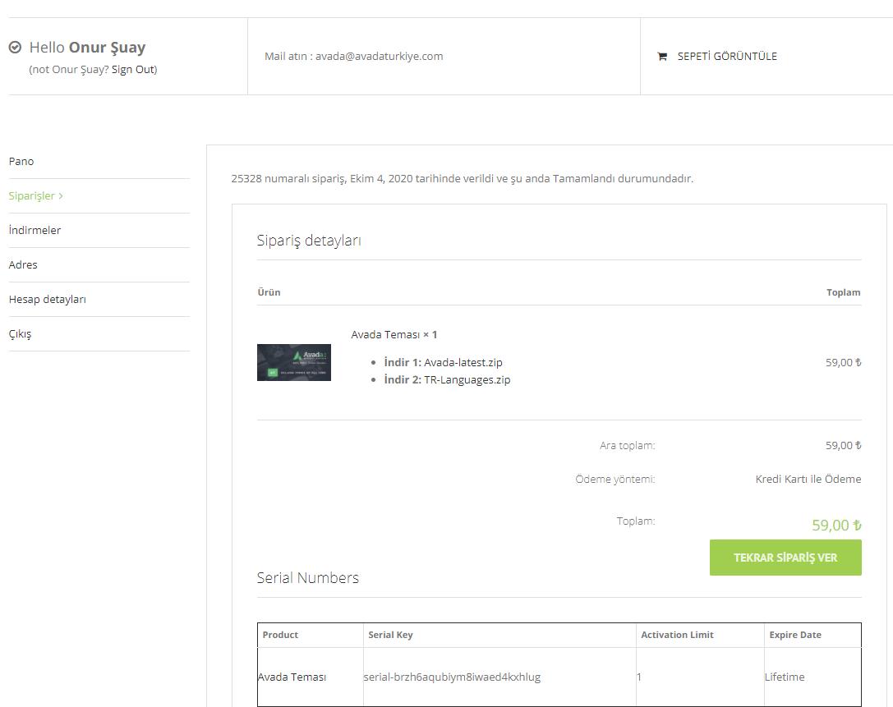Click the Hello Onur Şuay greeting
The height and width of the screenshot is (707, 893).
pos(87,48)
